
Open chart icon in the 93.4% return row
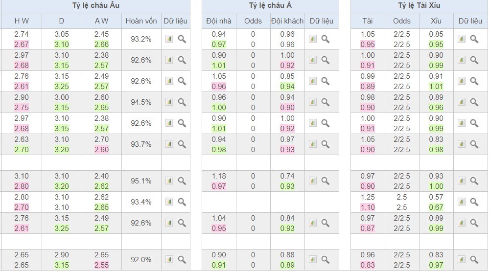pyautogui.click(x=169, y=202)
